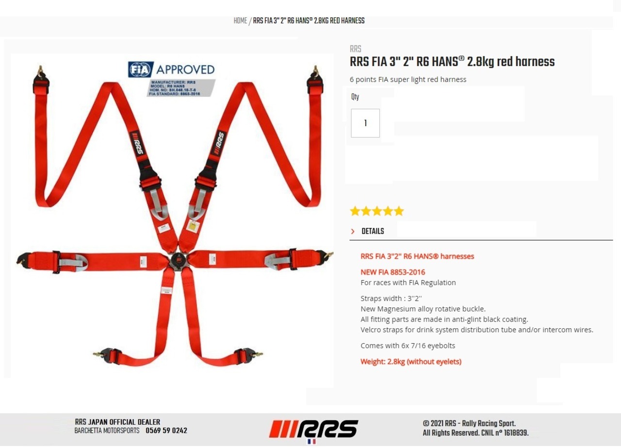Click the RRS Japan Official Dealer text
Screen dimensions: 621x448
117,422
